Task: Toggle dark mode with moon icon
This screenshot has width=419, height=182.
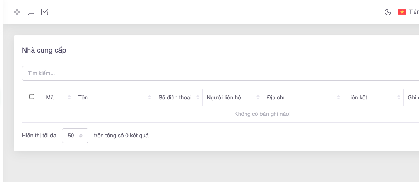Action: point(388,12)
